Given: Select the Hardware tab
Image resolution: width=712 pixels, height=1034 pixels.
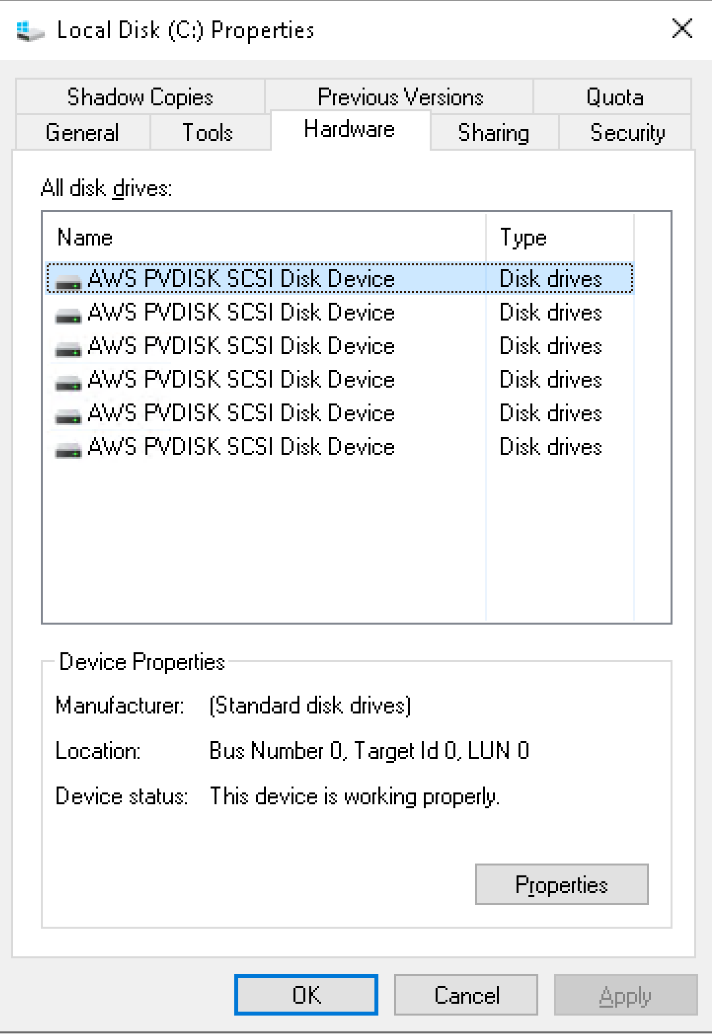Looking at the screenshot, I should point(350,130).
